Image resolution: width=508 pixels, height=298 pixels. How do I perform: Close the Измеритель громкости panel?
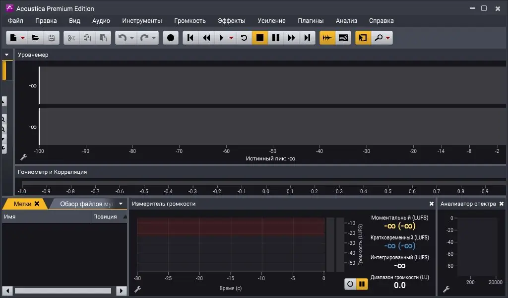[x=432, y=204]
